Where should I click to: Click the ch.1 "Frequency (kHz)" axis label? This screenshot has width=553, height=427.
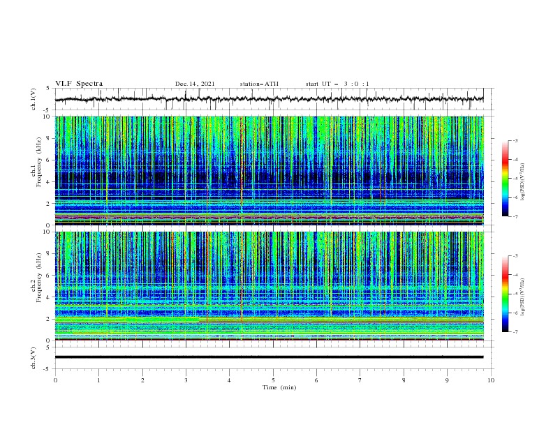(x=39, y=162)
